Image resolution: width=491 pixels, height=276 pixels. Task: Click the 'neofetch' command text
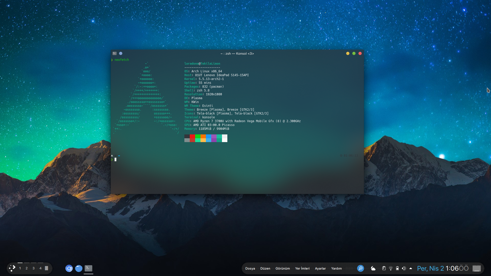click(x=122, y=60)
